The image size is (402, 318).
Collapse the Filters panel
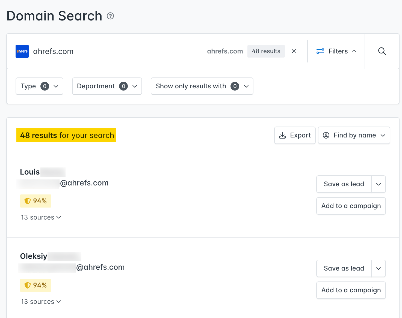[x=354, y=51]
